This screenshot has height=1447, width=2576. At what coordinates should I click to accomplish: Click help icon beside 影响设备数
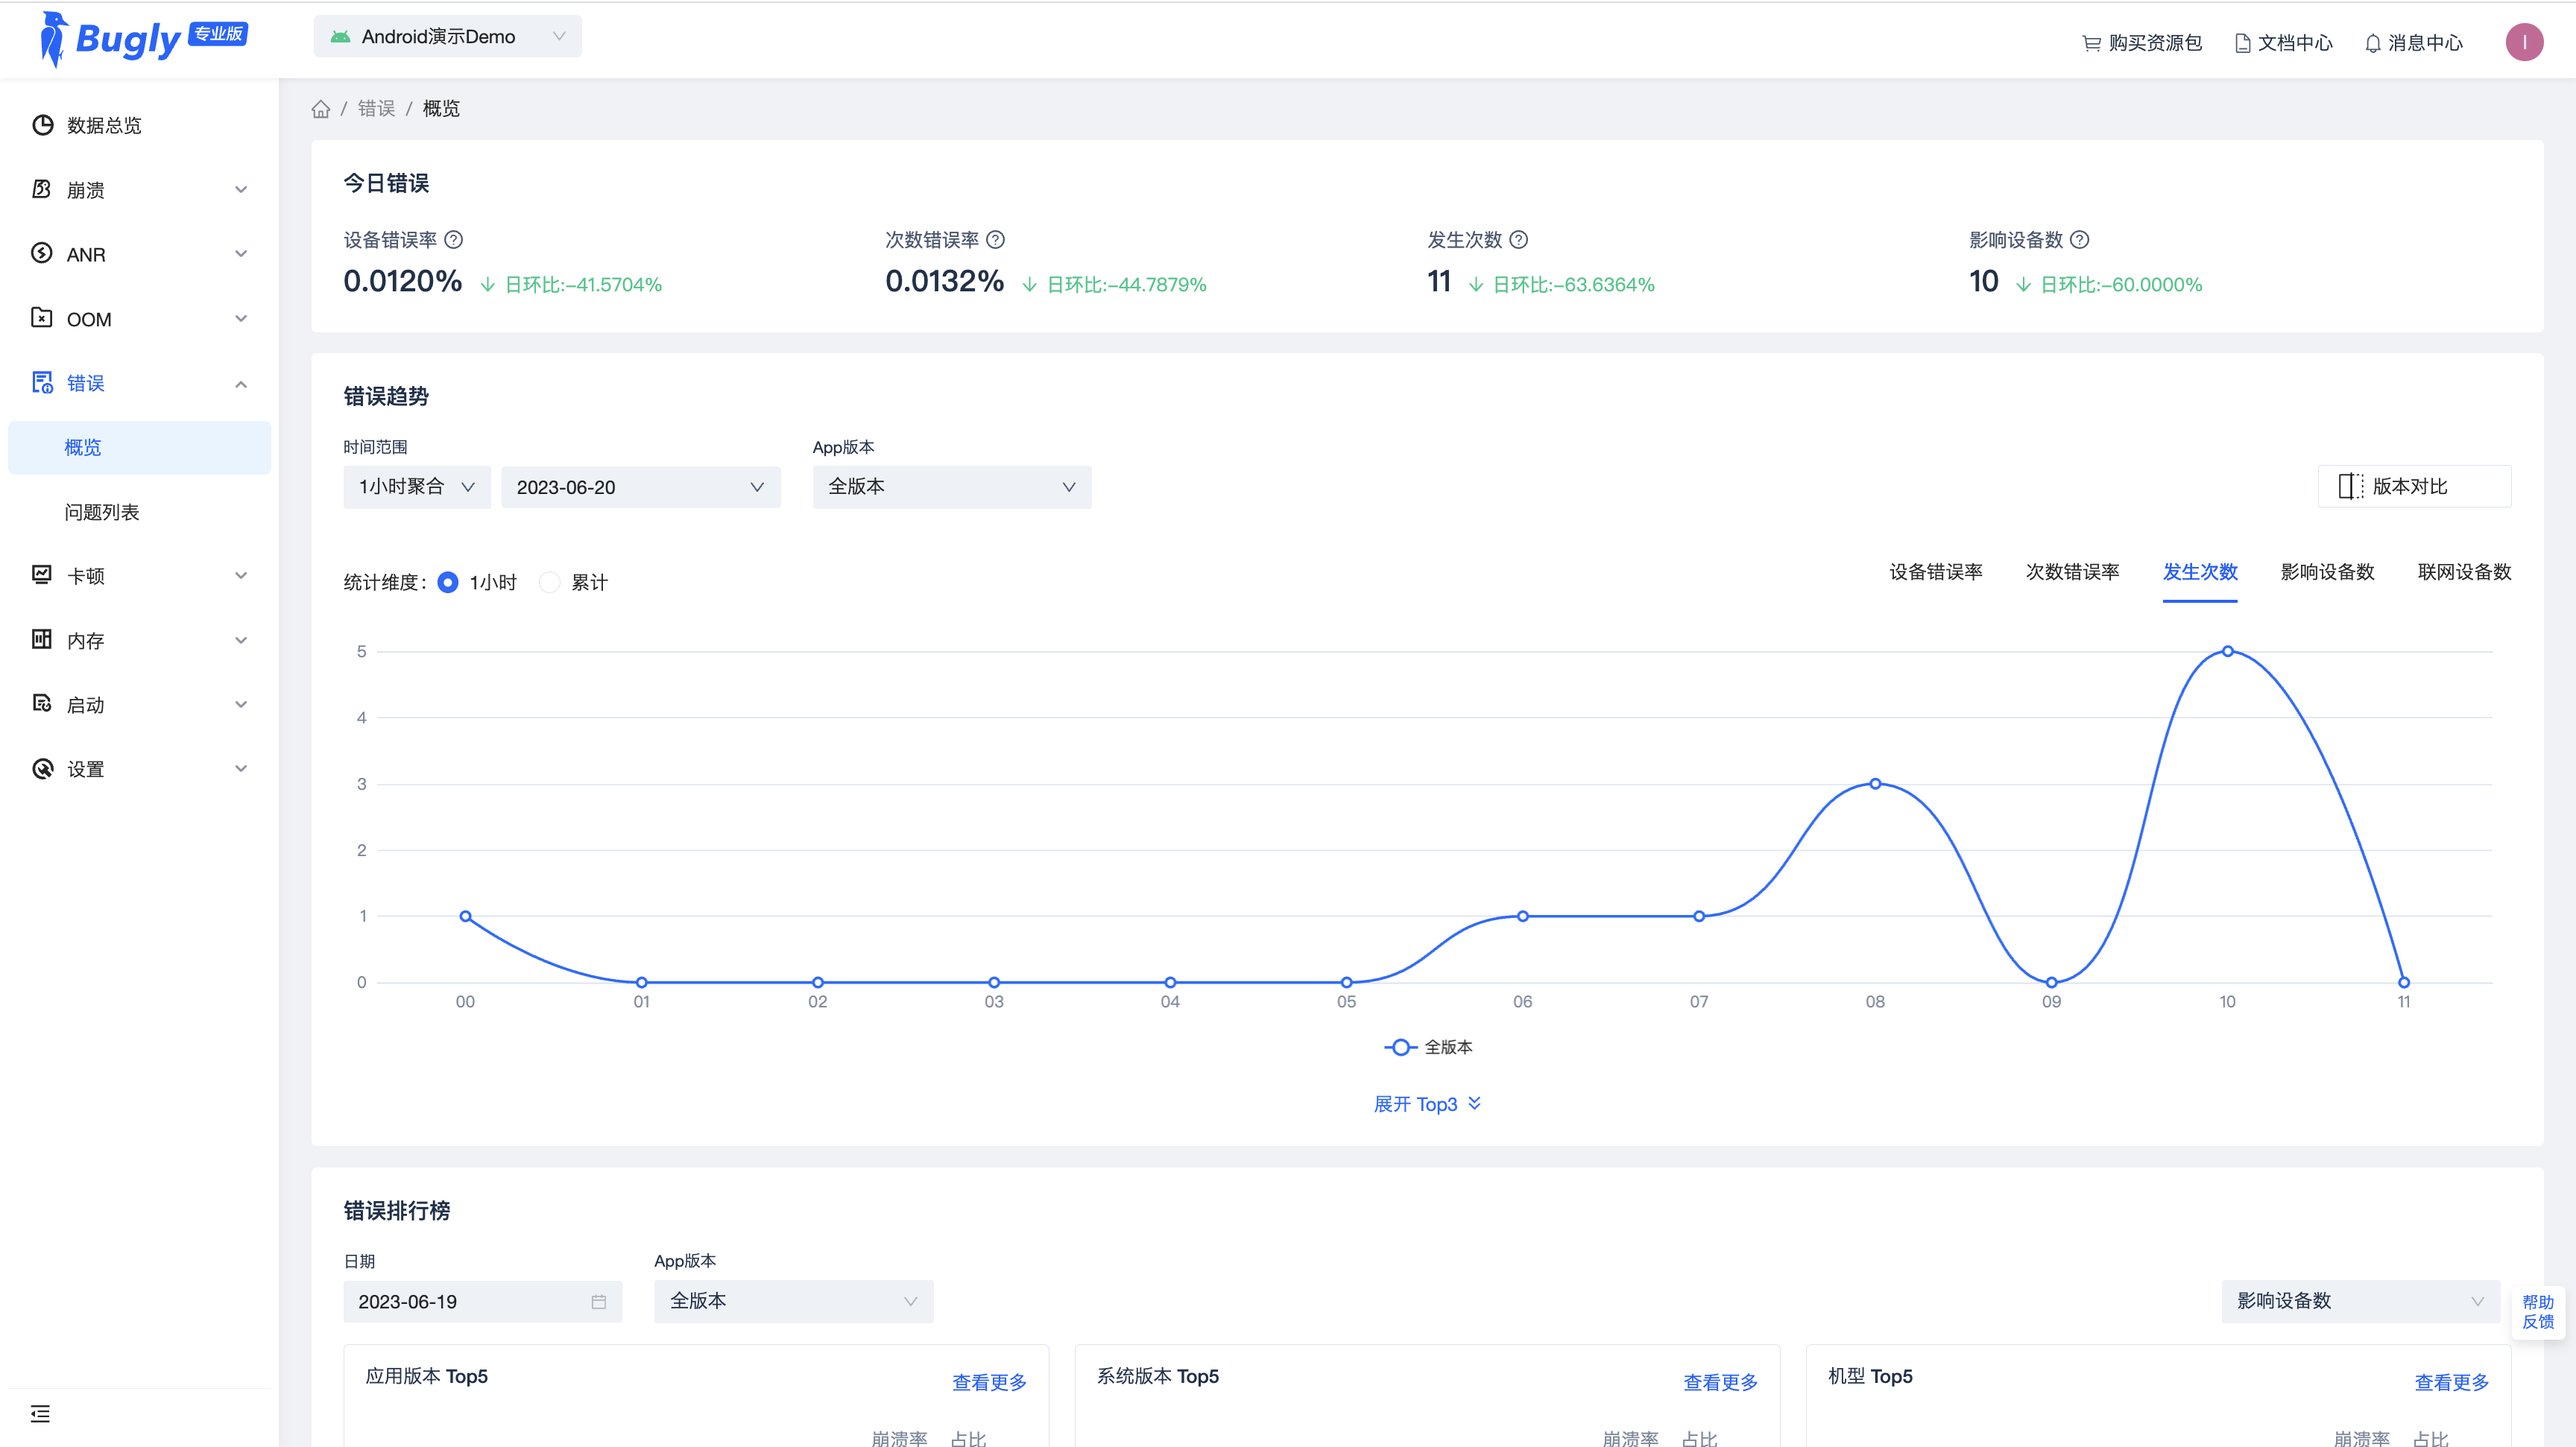[x=2079, y=240]
